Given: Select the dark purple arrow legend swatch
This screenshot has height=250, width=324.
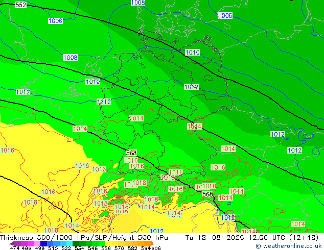Looking at the screenshot, I should click(x=12, y=243).
